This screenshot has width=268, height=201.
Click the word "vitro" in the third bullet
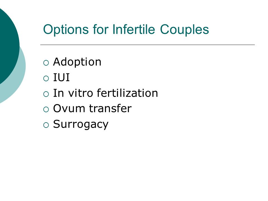click(81, 93)
